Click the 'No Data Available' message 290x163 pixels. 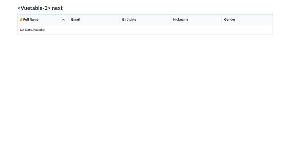[33, 30]
